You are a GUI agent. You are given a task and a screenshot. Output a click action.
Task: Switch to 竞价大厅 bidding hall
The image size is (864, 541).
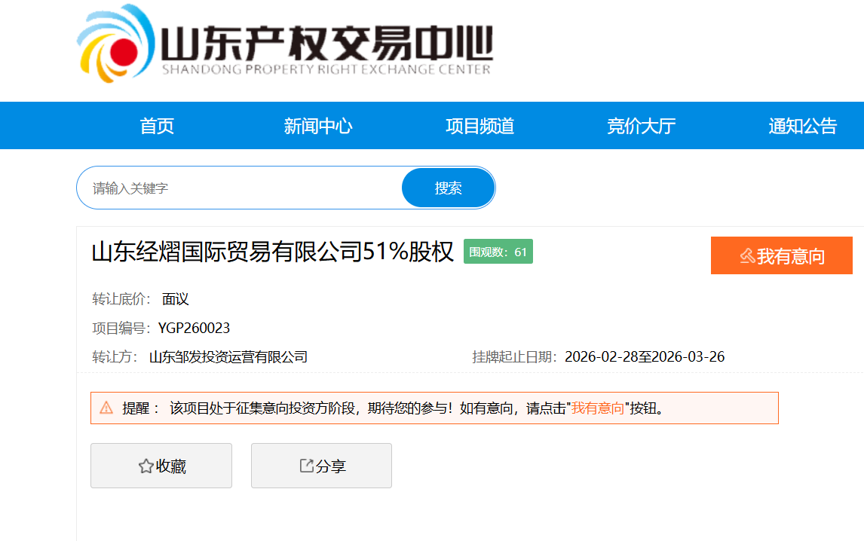click(x=641, y=126)
